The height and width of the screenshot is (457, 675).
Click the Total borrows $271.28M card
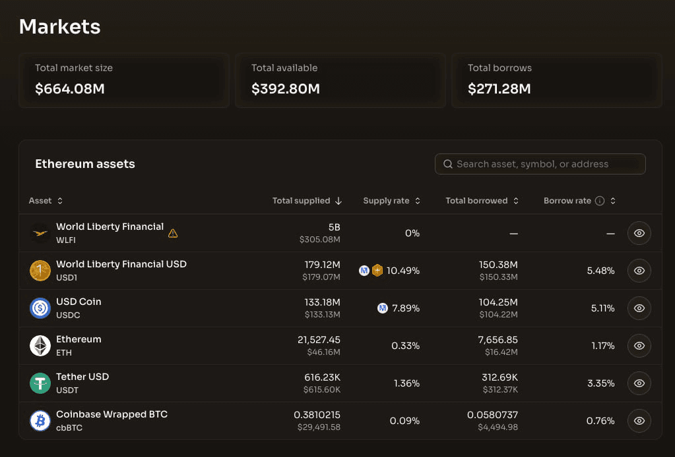(557, 80)
